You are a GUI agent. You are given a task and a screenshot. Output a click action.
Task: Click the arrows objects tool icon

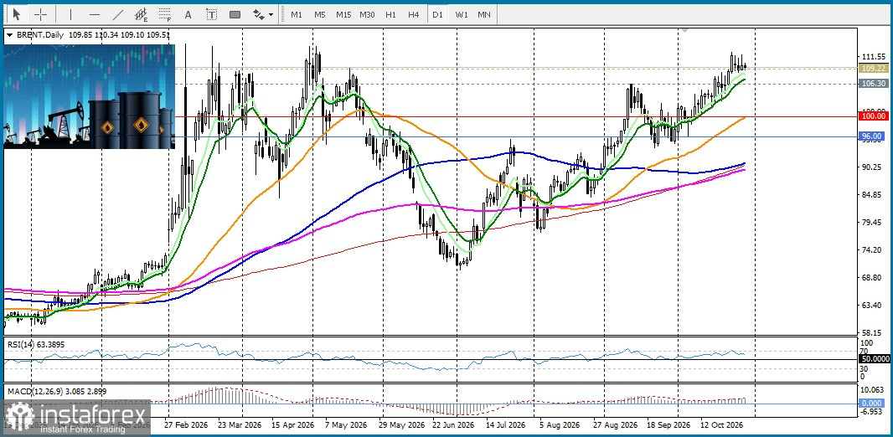click(x=259, y=14)
